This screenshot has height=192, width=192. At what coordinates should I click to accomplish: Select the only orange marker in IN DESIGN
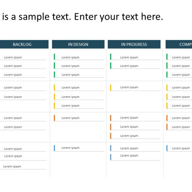[54, 118]
